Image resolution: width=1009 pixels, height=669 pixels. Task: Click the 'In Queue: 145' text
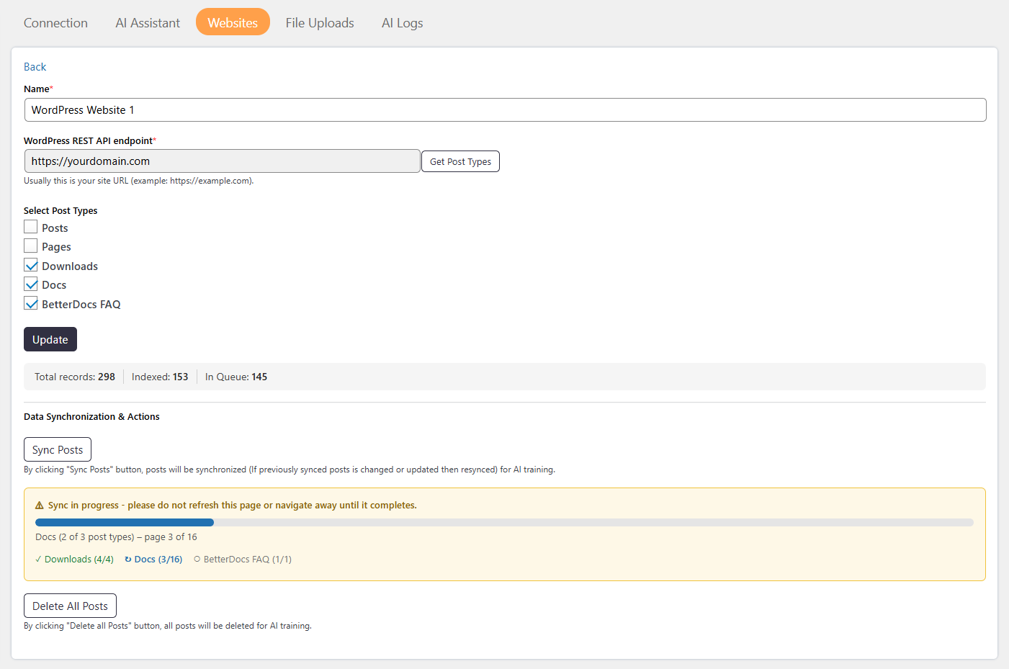coord(236,377)
